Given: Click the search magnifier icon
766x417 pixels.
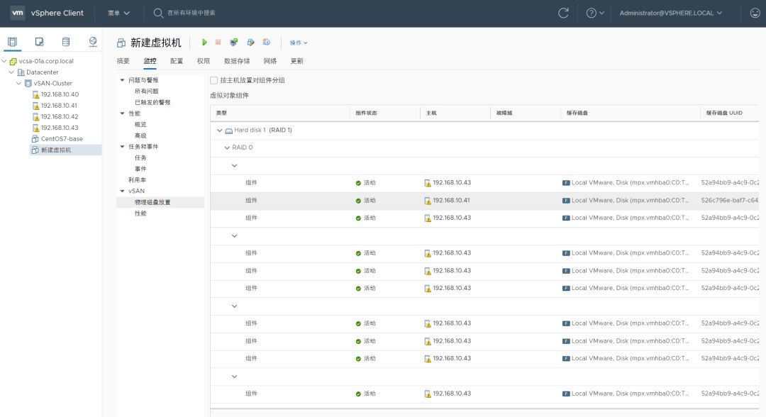Looking at the screenshot, I should (157, 13).
